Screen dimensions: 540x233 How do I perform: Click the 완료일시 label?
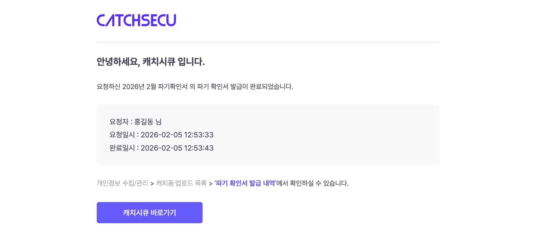[x=122, y=148]
